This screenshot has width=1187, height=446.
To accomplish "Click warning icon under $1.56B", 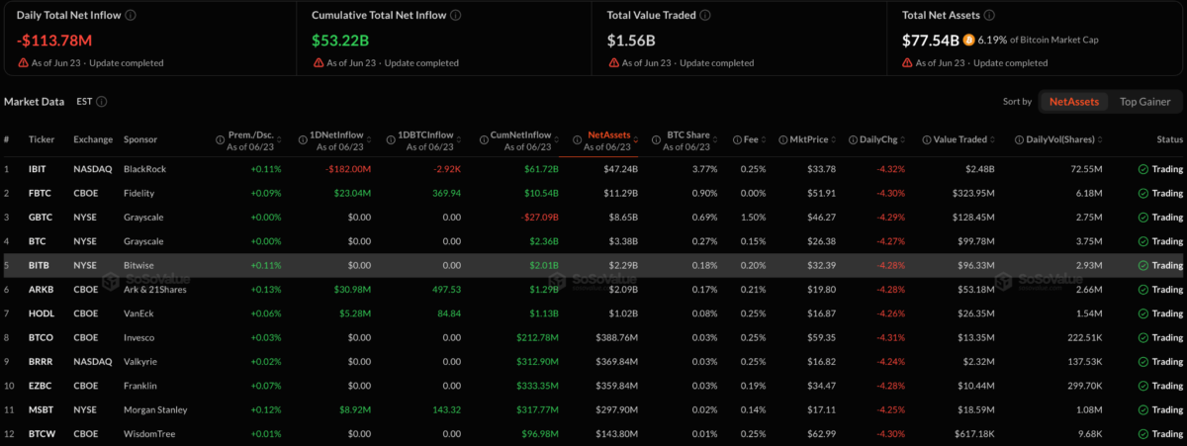I will click(613, 62).
